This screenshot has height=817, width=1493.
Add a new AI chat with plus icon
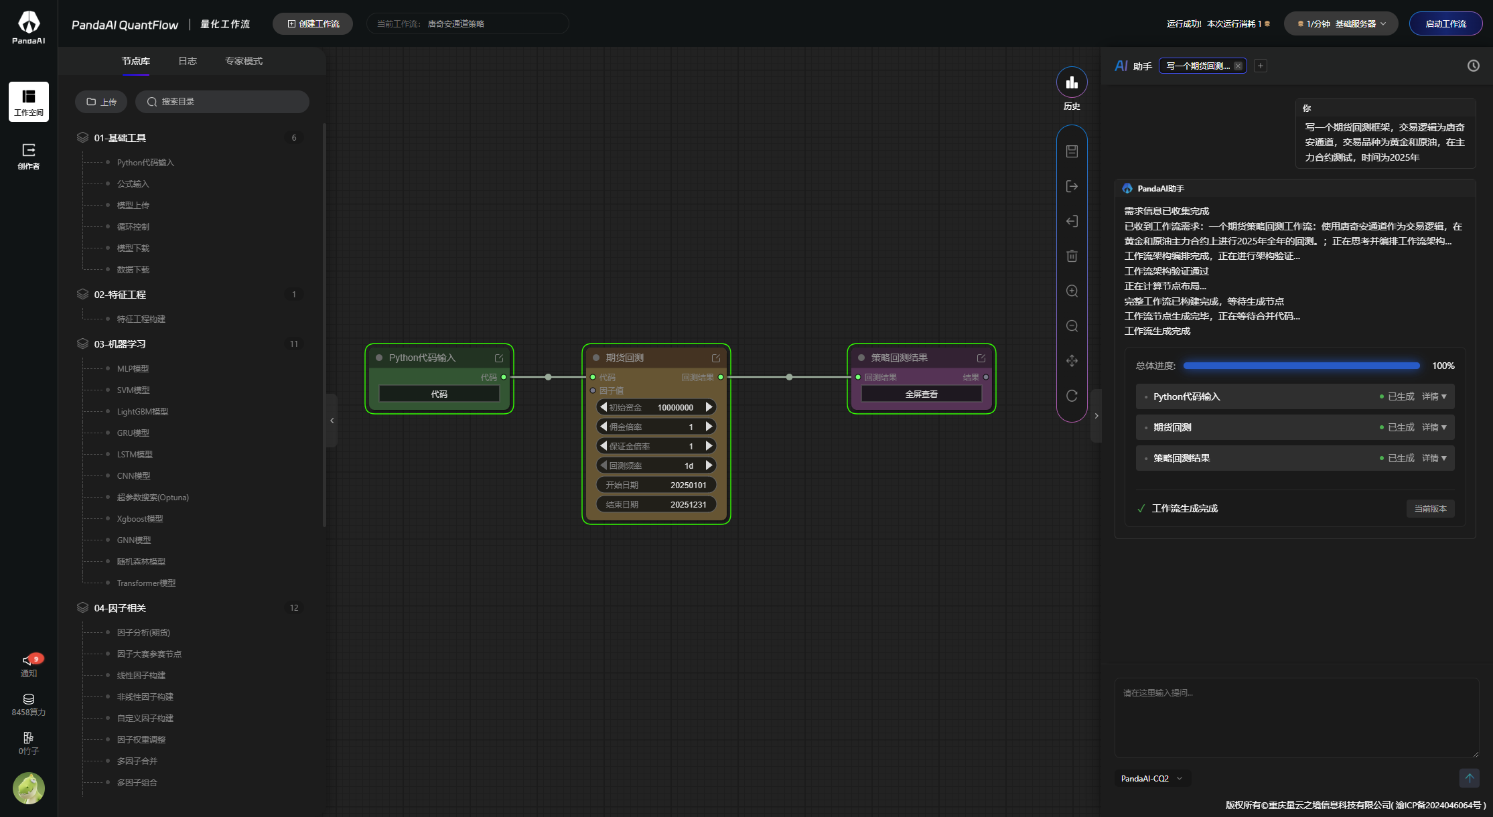point(1261,66)
